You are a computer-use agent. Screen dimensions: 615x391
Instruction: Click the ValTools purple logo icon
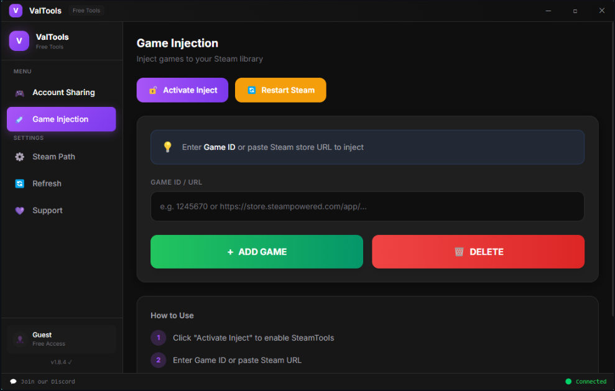pos(19,40)
